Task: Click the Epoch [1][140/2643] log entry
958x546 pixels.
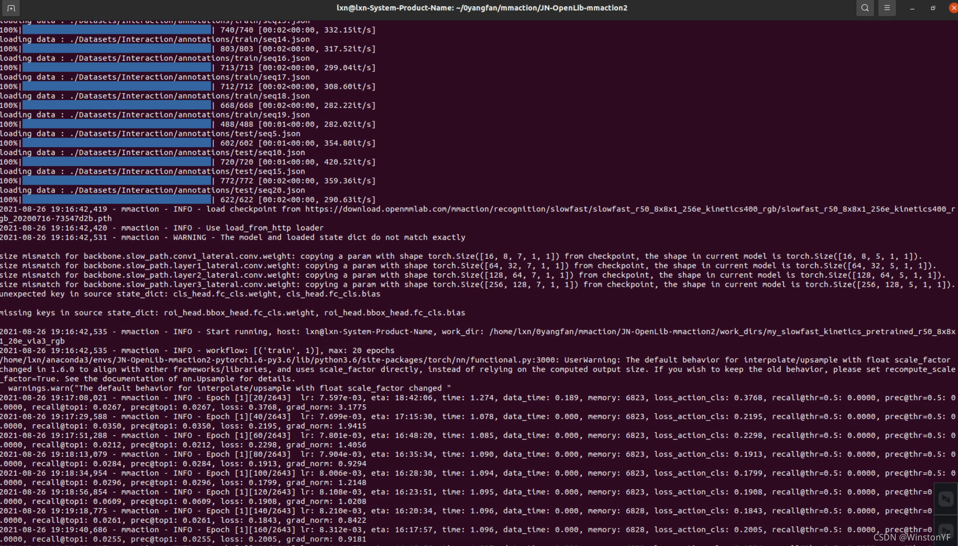Action: point(466,511)
